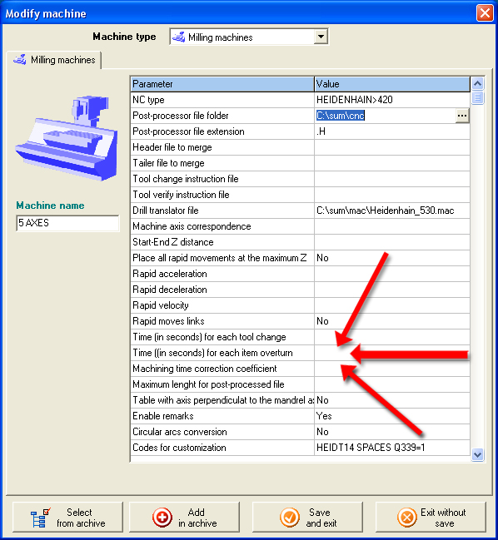This screenshot has width=498, height=540.
Task: Click the orange X Exit without save icon
Action: pyautogui.click(x=407, y=518)
